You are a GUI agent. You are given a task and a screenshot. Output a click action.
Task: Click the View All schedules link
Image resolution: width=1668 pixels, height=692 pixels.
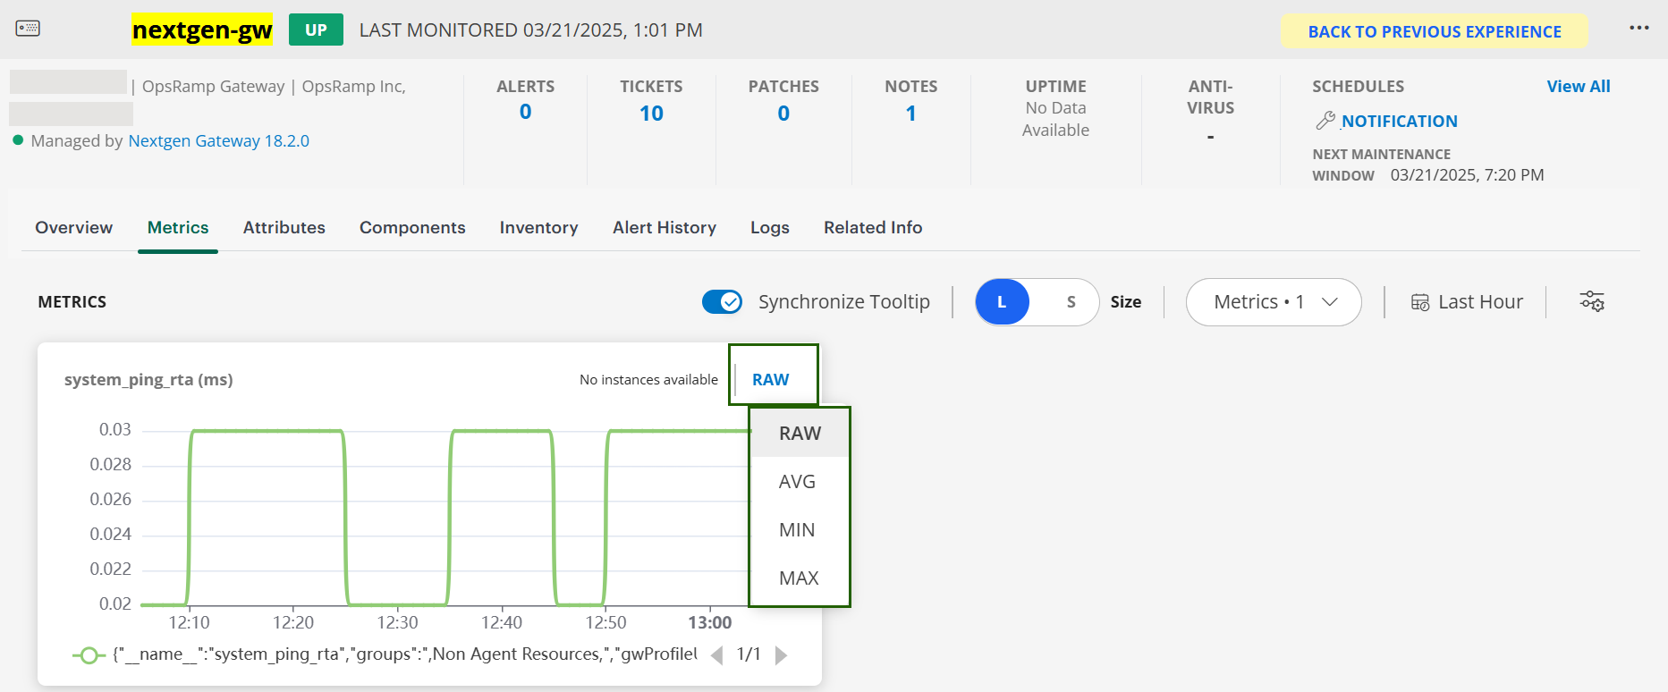(1579, 86)
